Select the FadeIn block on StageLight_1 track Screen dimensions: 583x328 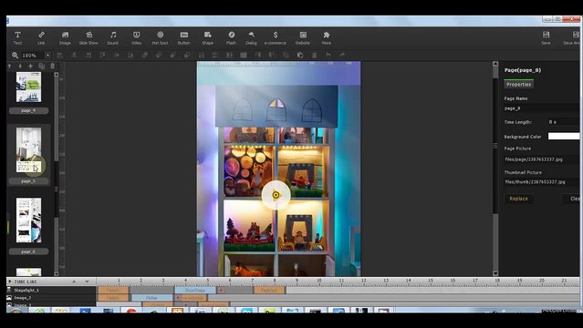(113, 290)
